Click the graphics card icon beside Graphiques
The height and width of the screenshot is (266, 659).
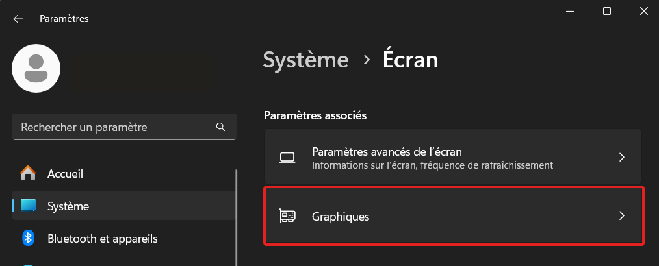click(287, 216)
